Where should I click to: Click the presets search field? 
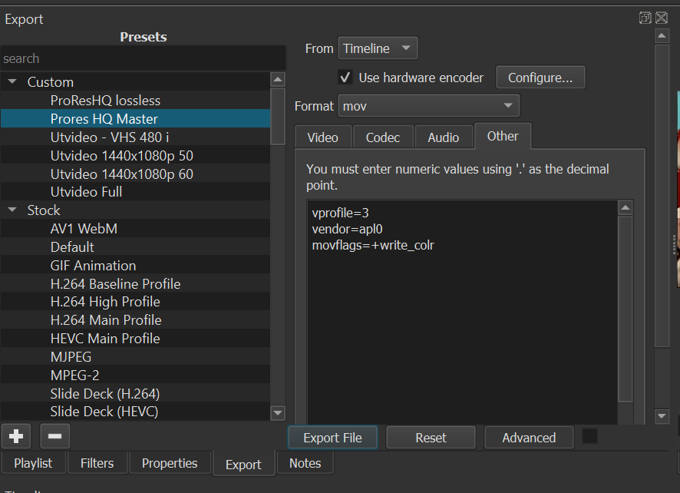point(143,58)
